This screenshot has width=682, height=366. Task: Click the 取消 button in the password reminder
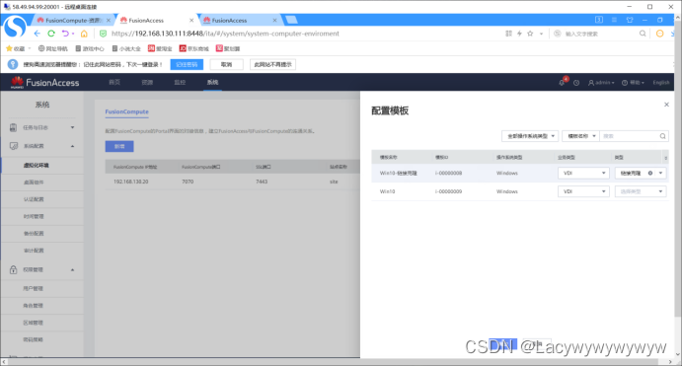(226, 64)
